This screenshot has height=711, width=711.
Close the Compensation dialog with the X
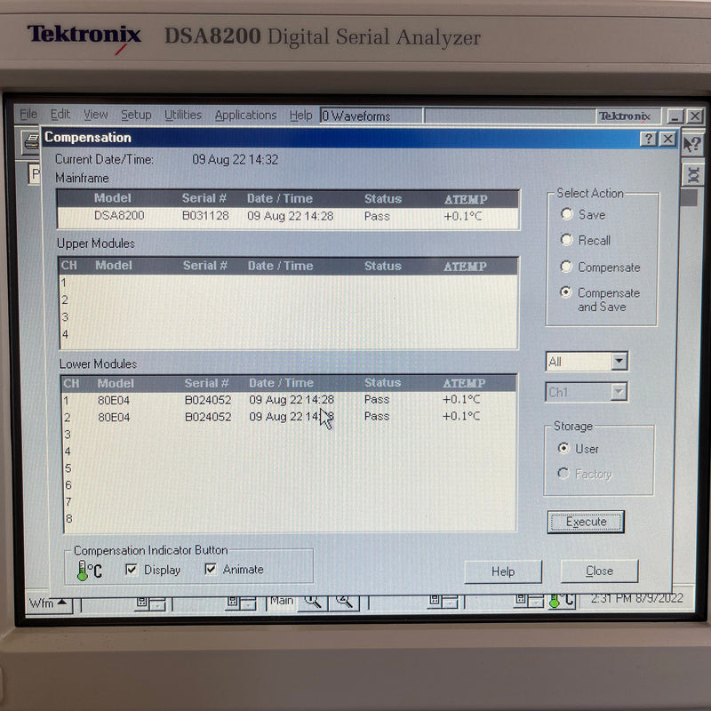pos(667,139)
